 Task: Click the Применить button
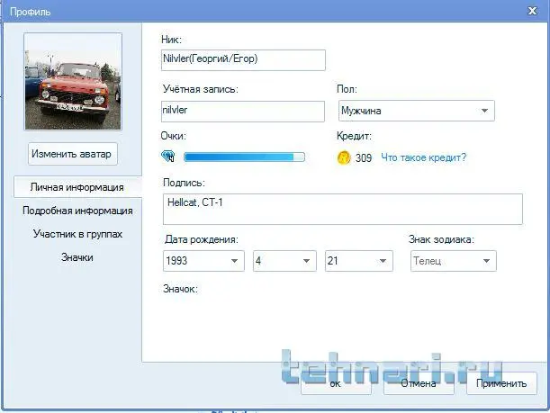pos(501,383)
